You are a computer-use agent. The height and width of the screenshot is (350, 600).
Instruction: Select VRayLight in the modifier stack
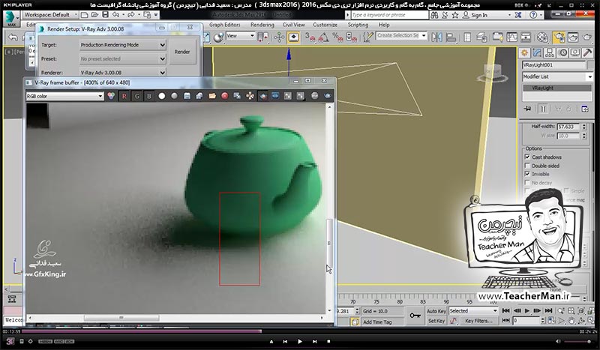(557, 88)
